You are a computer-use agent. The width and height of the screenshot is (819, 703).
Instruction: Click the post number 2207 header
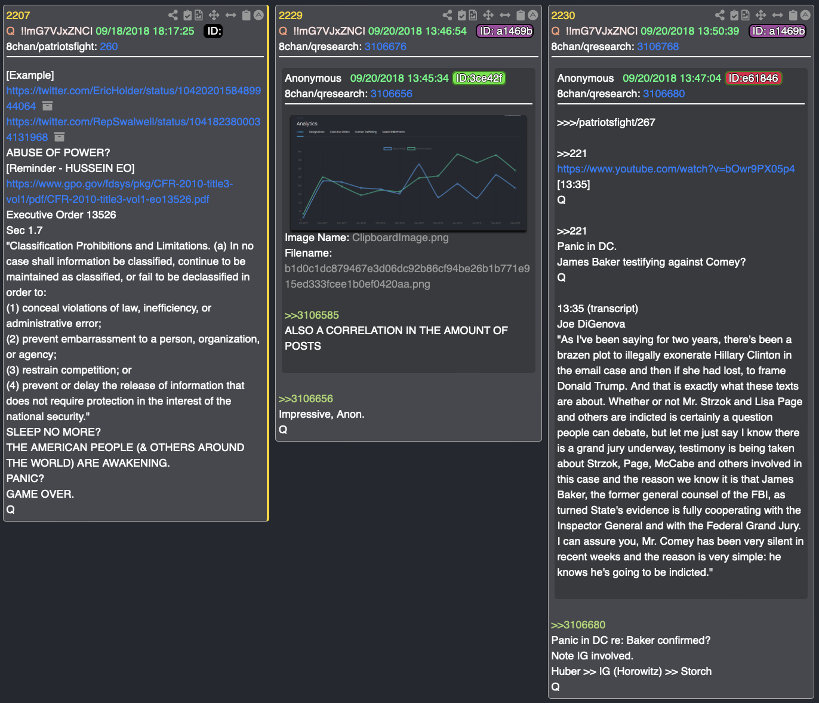point(18,16)
